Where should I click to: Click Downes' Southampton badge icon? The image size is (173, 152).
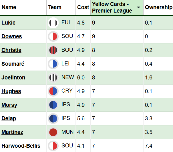pyautogui.click(x=53, y=37)
